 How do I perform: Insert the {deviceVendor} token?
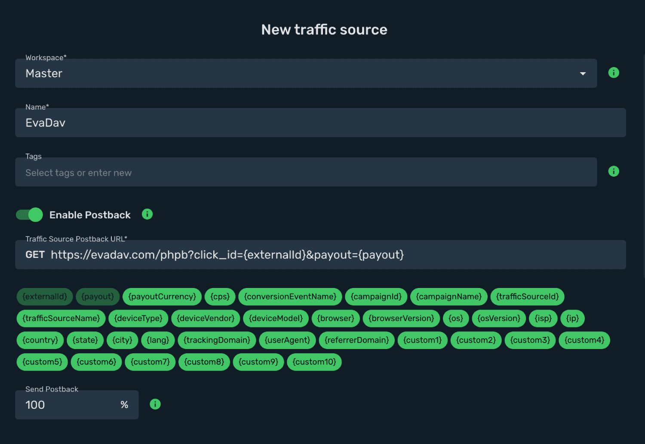click(x=206, y=318)
